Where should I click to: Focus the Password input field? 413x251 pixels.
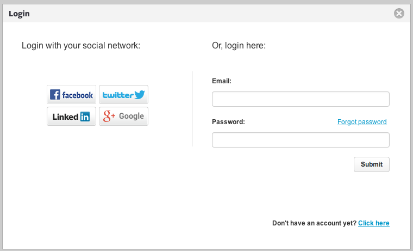click(x=301, y=140)
